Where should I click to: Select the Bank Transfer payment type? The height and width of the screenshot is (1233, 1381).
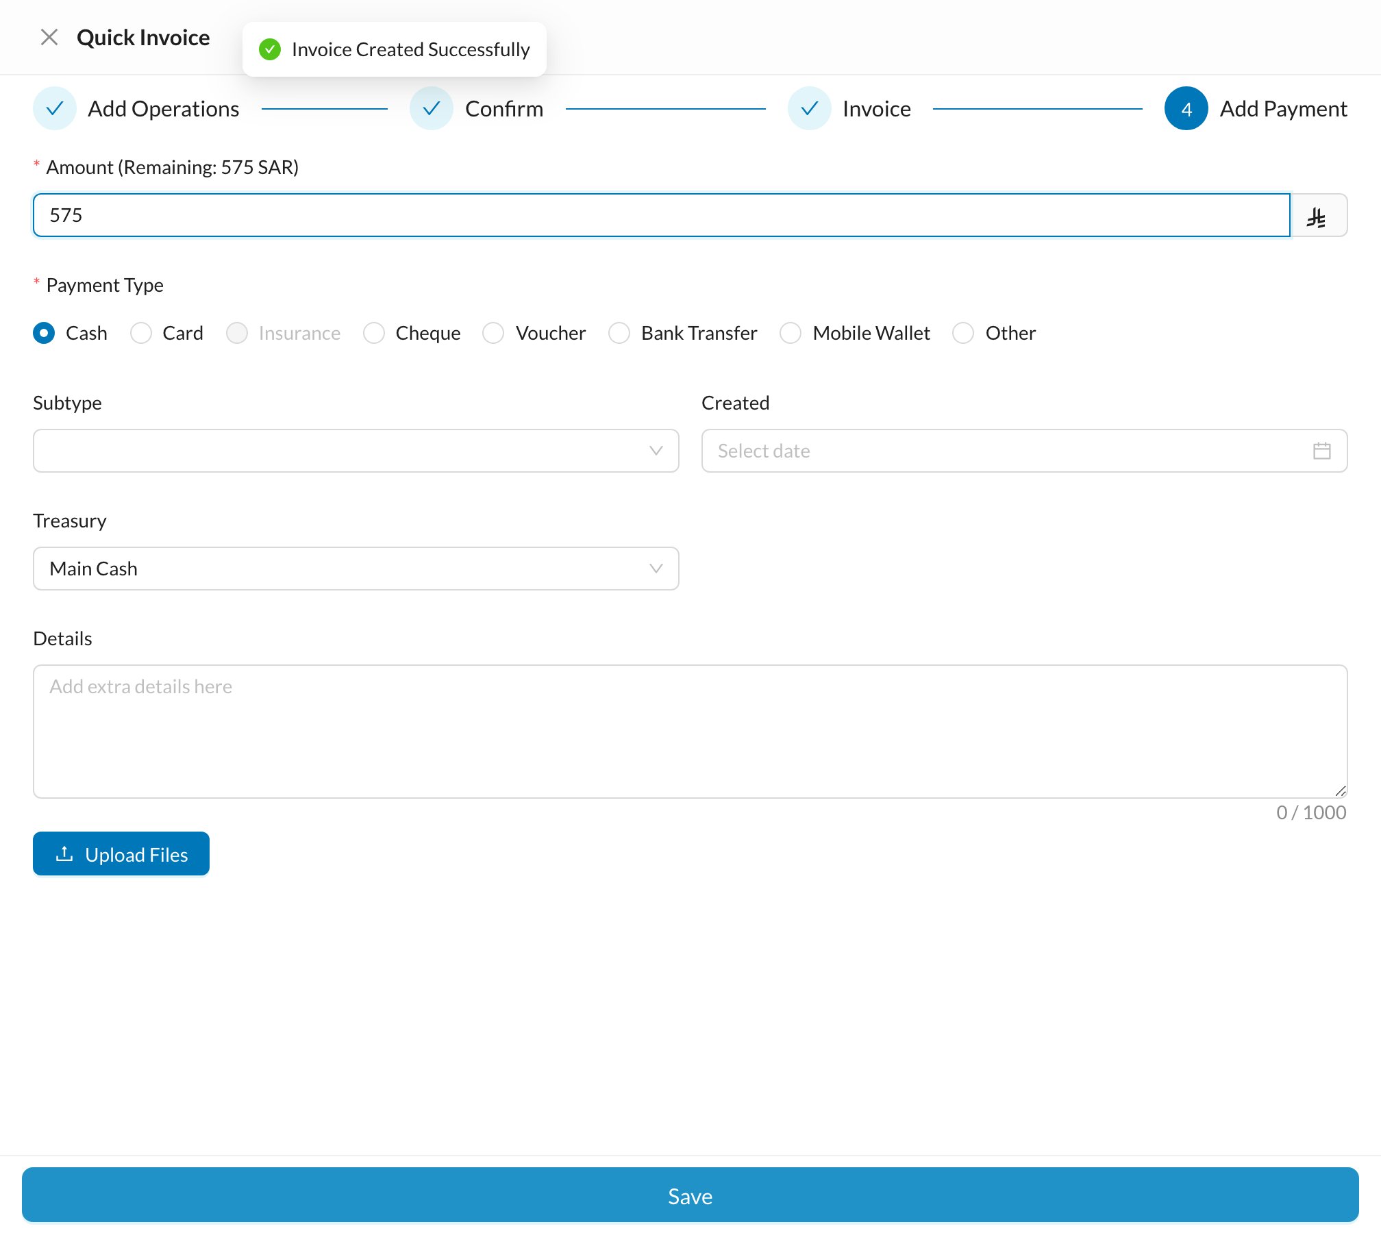(x=619, y=333)
